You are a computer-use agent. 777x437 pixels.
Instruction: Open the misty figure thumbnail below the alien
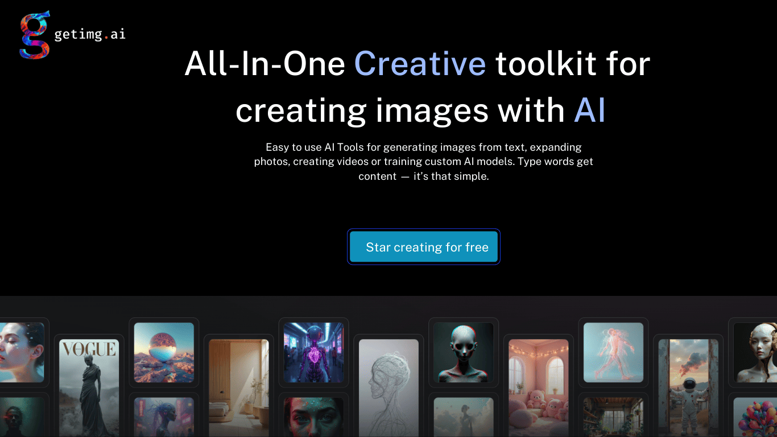click(464, 417)
